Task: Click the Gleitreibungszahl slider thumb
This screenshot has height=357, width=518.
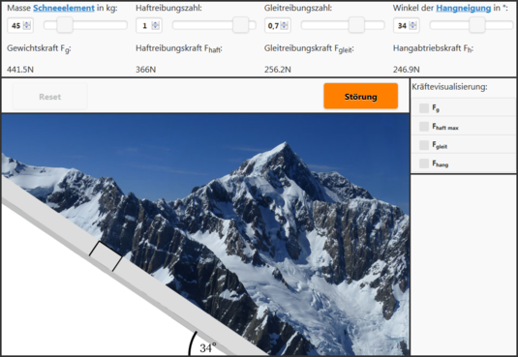Action: point(356,25)
